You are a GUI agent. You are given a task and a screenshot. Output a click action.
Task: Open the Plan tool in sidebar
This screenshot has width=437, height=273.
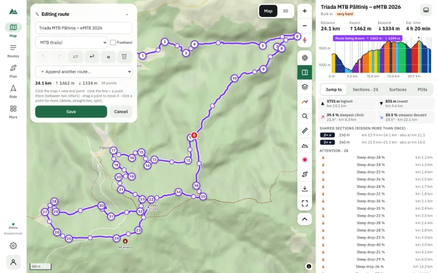tap(13, 71)
